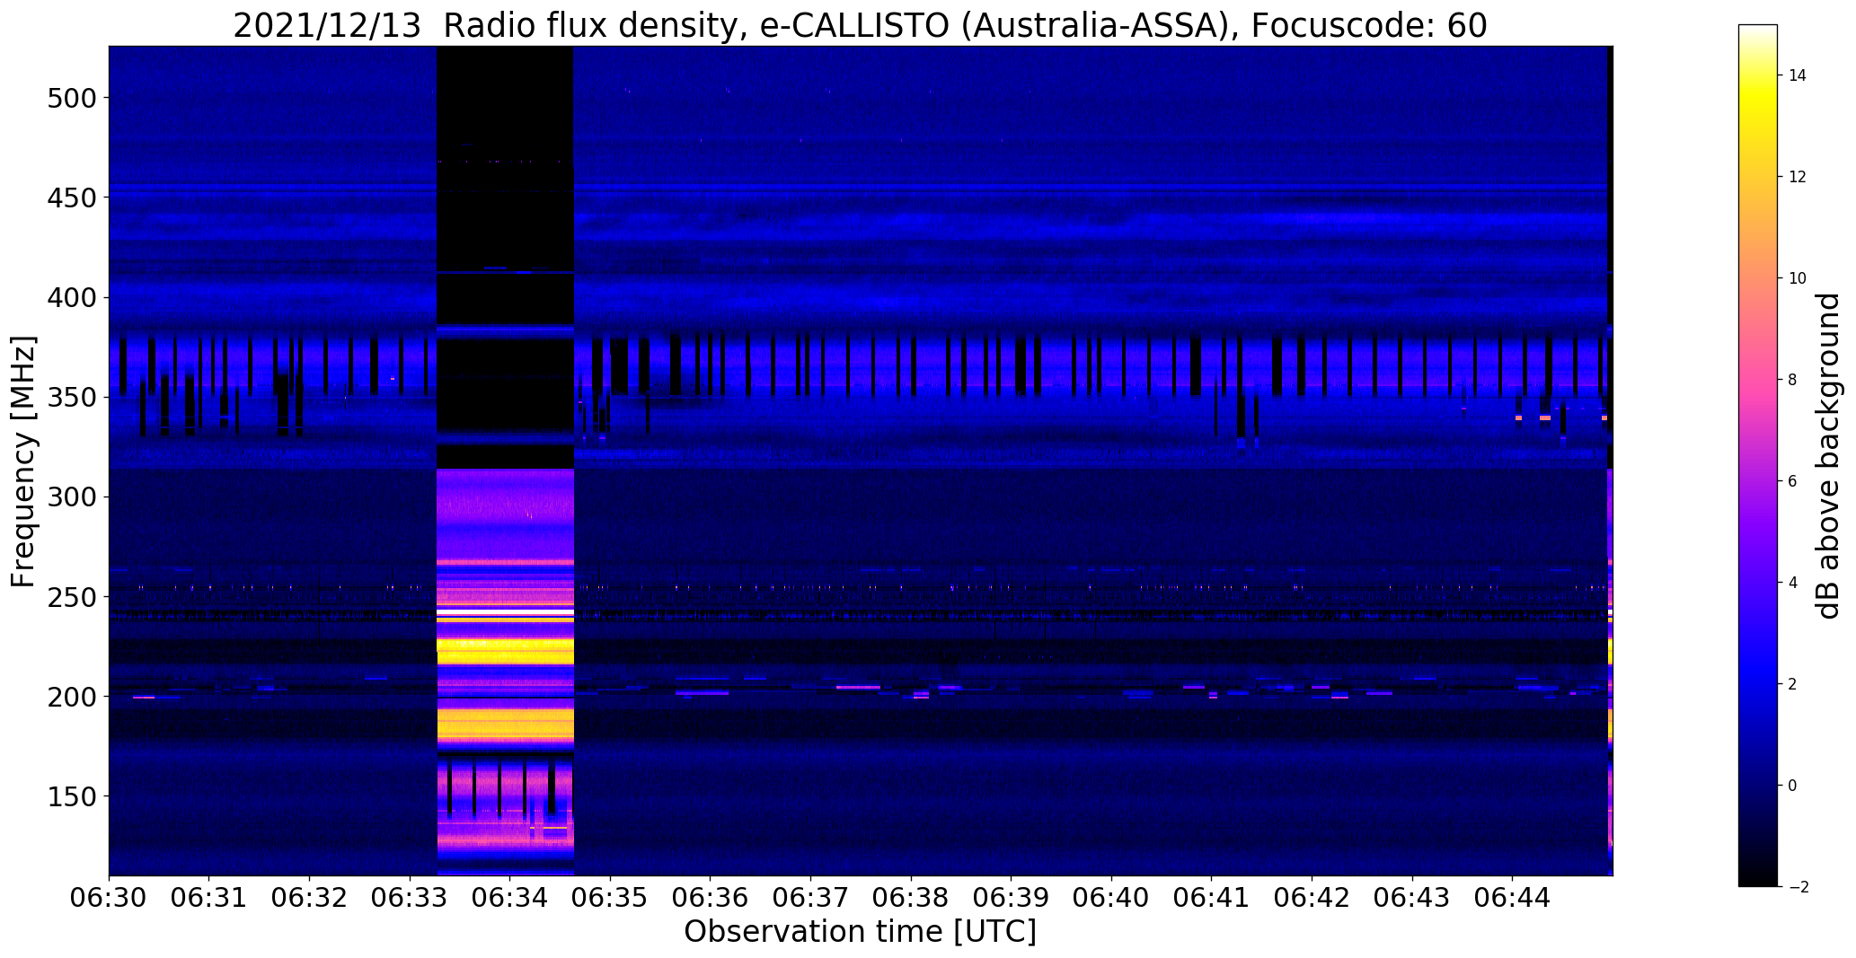Click the 06:36 time tick label
This screenshot has height=958, width=1856.
coord(711,898)
